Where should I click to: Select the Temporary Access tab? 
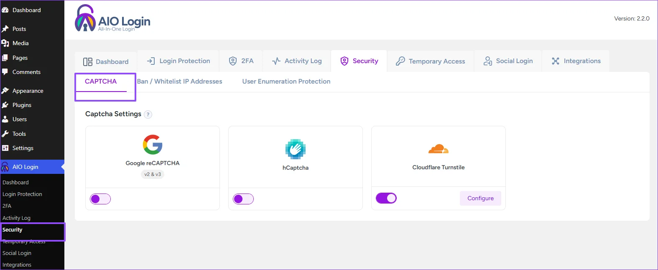coord(431,61)
